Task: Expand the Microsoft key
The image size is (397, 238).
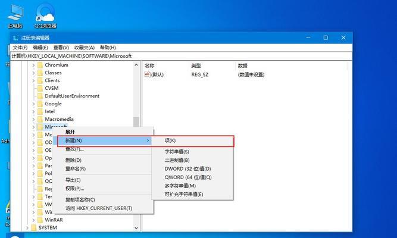Action: click(33, 127)
